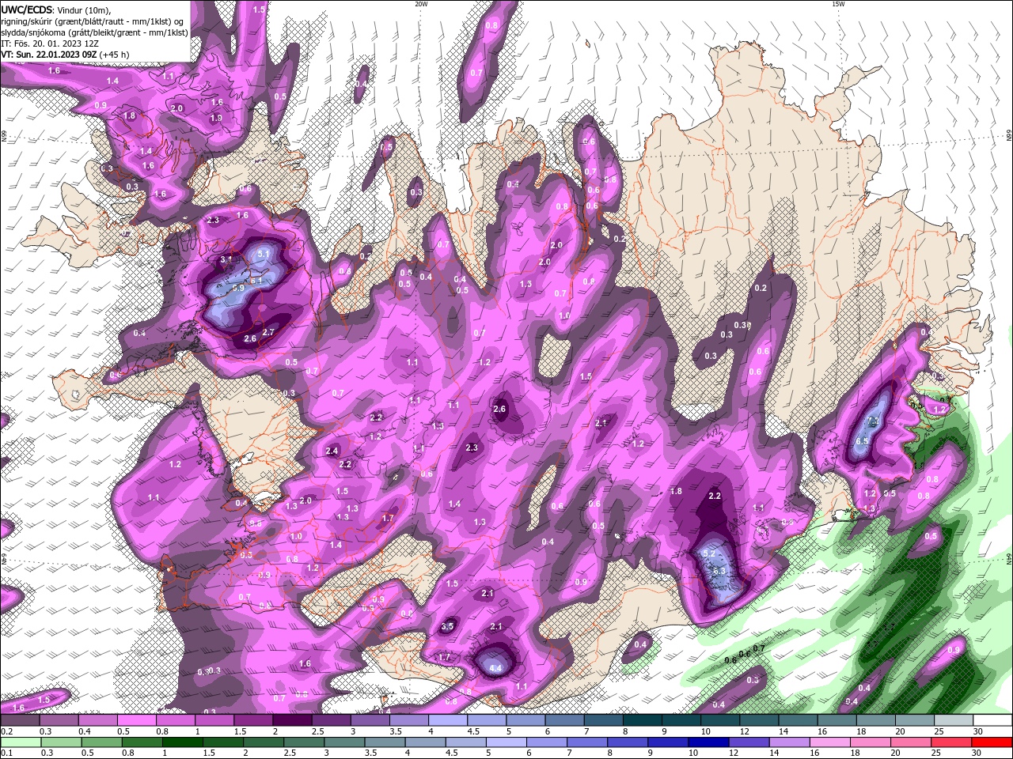Click the 1.9 precipitation value in the northwest
The height and width of the screenshot is (759, 1013).
click(216, 118)
